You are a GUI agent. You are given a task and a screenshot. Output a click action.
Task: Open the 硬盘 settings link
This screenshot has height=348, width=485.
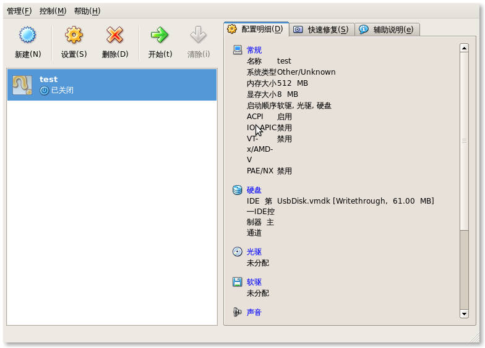pos(254,190)
